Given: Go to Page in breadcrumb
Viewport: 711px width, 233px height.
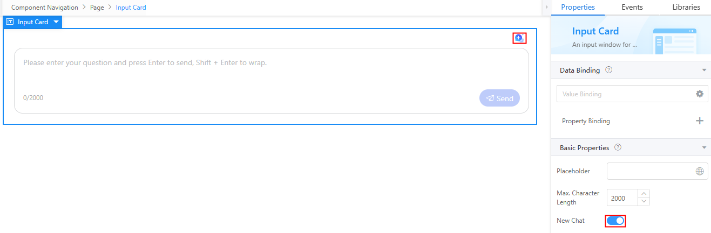Looking at the screenshot, I should pos(97,8).
